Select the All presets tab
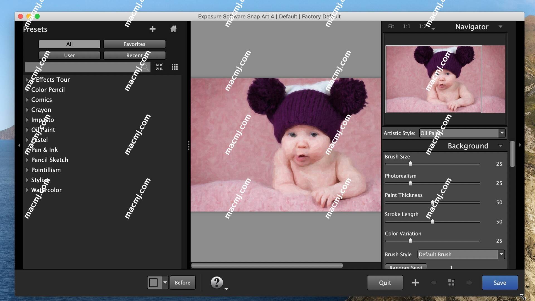Screen dimensions: 535x301 click(x=69, y=44)
